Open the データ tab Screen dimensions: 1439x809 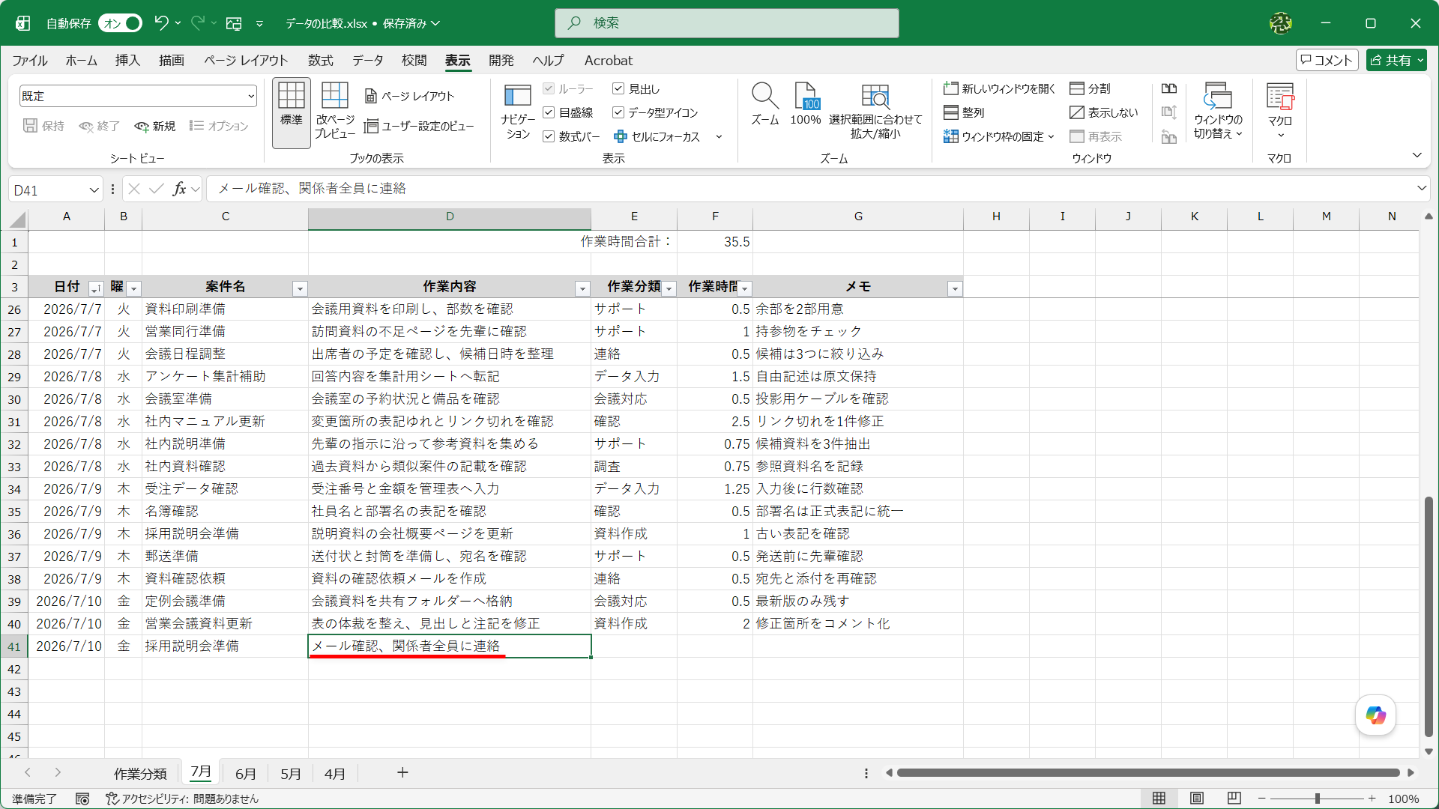point(367,61)
